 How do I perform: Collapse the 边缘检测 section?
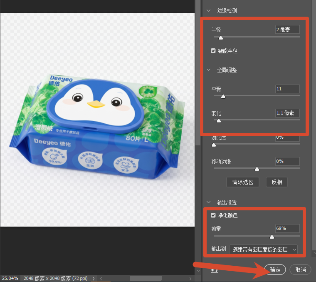(x=209, y=10)
